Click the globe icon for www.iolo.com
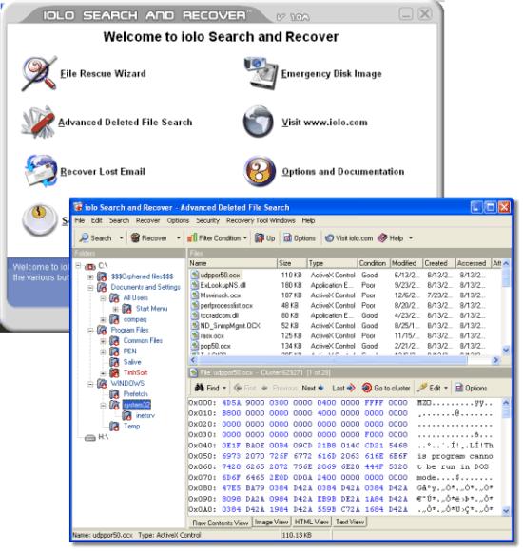This screenshot has width=523, height=551. point(258,122)
